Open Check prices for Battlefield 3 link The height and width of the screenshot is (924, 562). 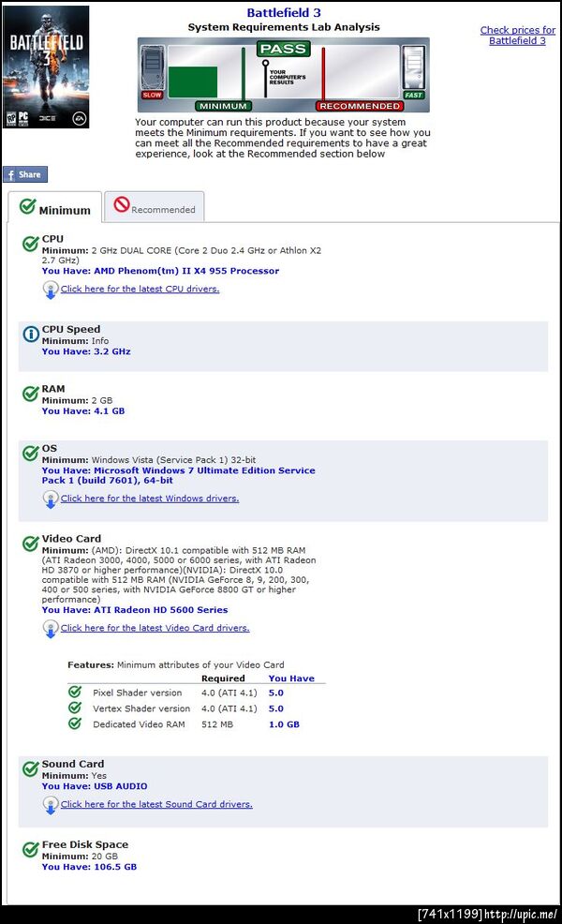pyautogui.click(x=517, y=36)
